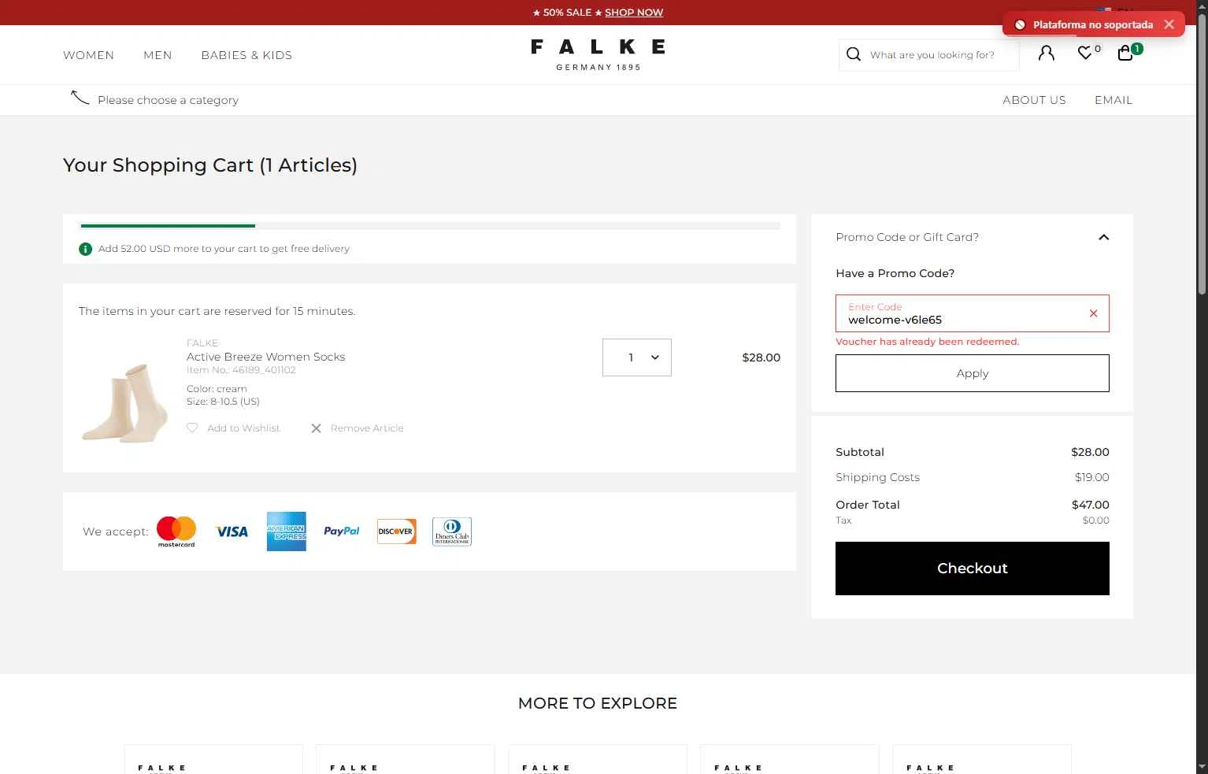1208x774 pixels.
Task: Click the 'Size: 8-10.5 (US)' text
Action: [223, 402]
